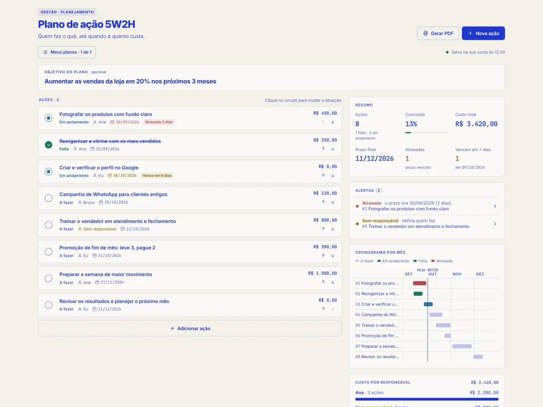Move 'Reorganizar a vitrine' action up
543x407 pixels.
[323, 149]
